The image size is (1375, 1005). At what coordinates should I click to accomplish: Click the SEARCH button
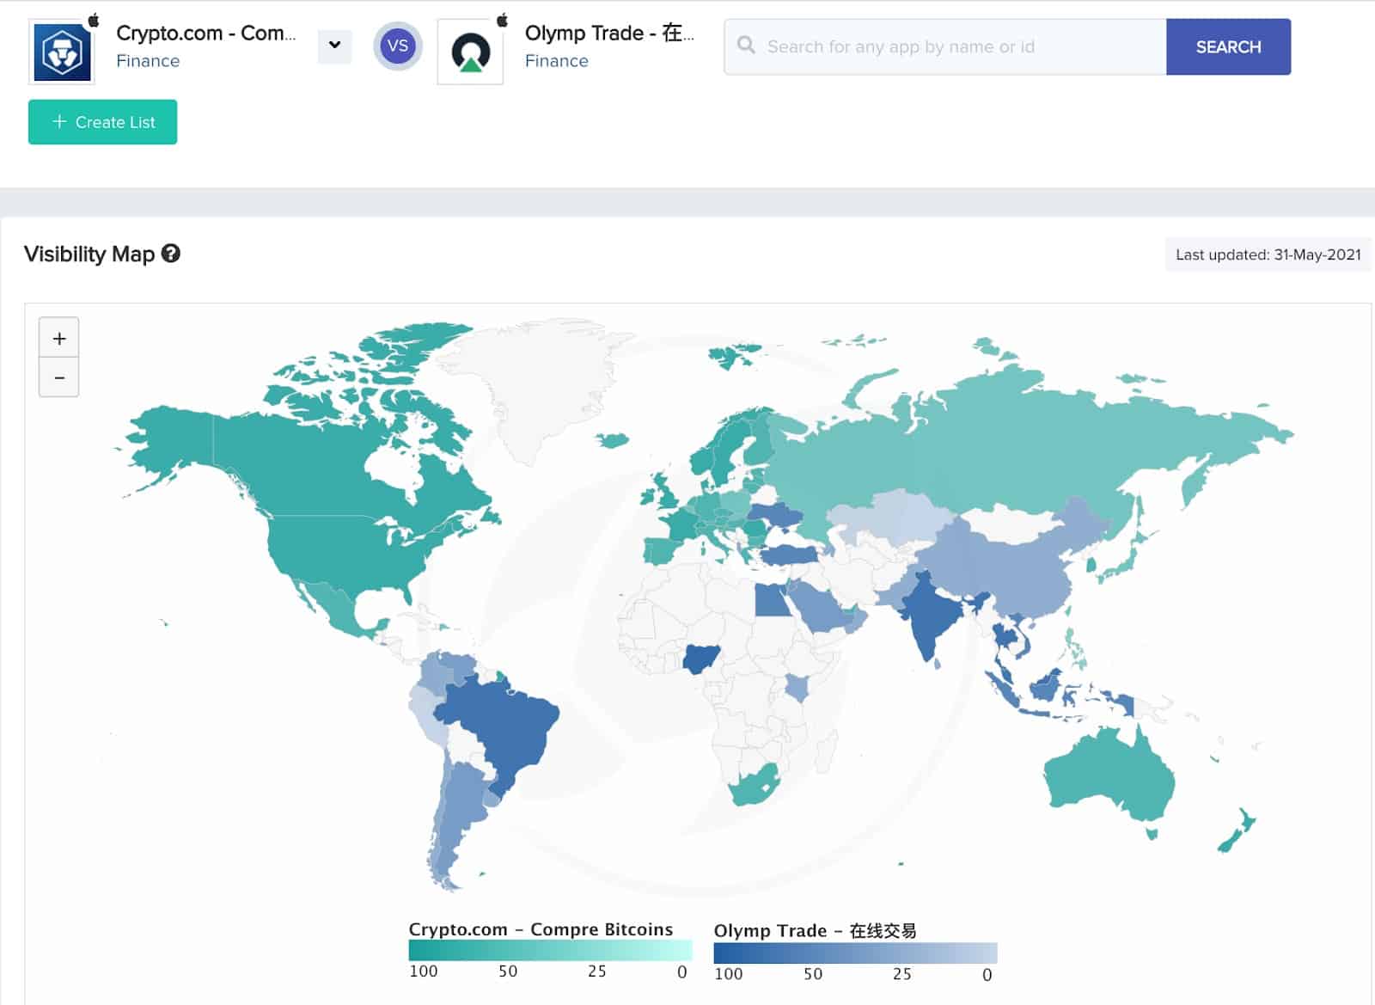1228,46
